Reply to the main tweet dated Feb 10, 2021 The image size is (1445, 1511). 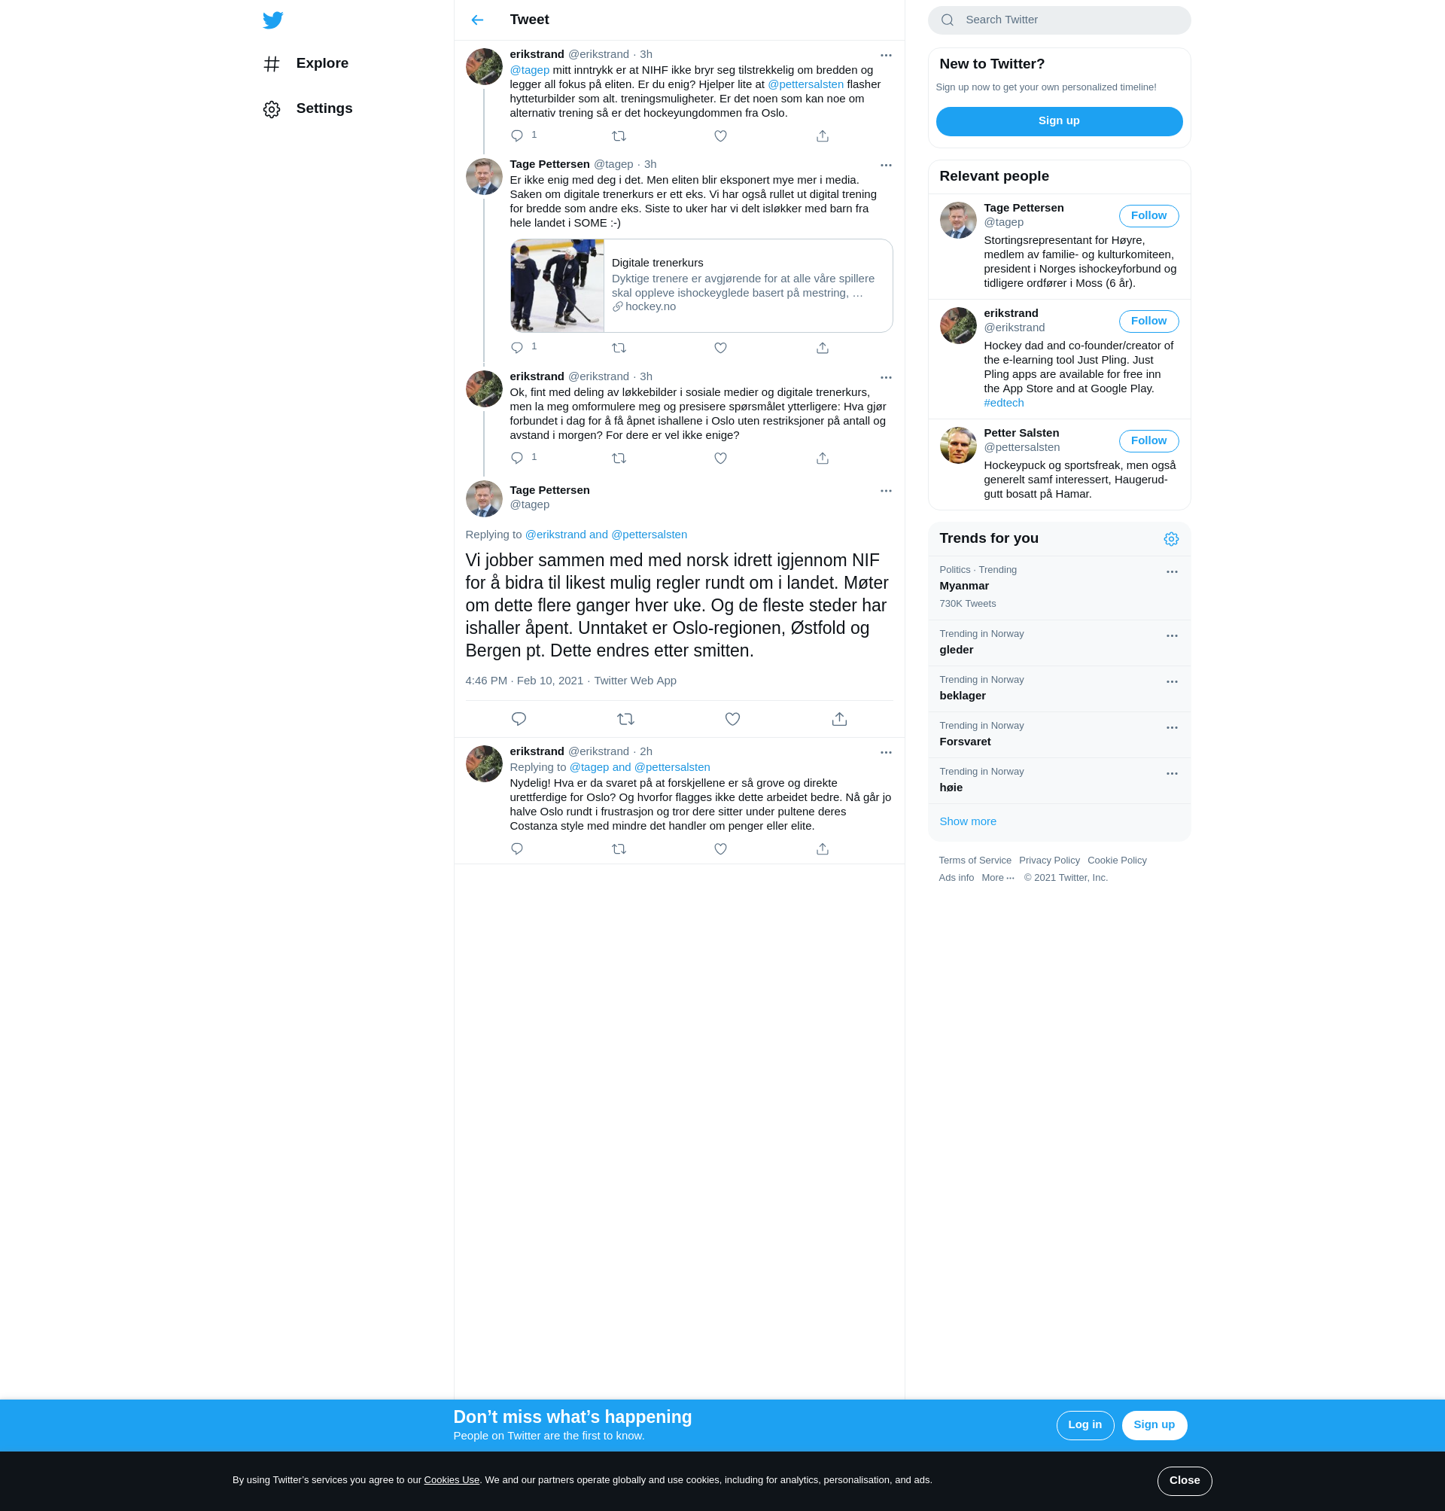519,719
